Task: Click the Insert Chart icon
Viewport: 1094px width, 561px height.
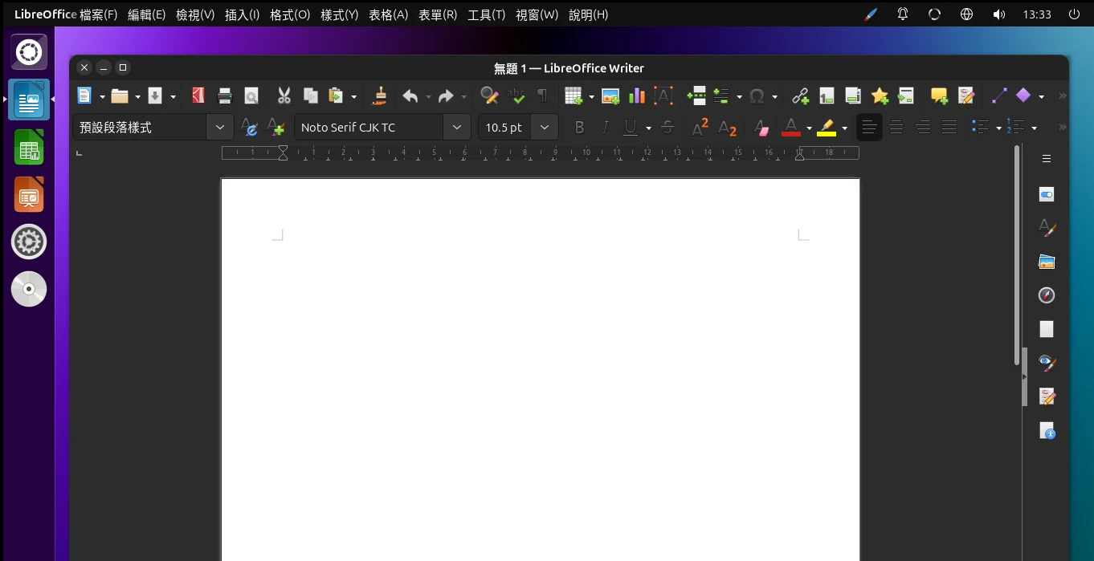Action: [637, 96]
